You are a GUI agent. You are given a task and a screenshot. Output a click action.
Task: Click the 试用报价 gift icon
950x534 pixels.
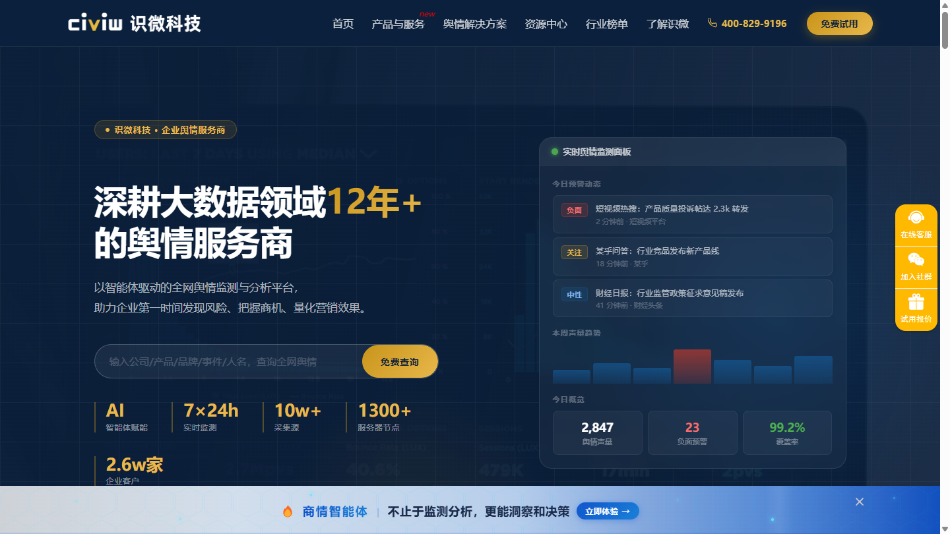point(916,302)
